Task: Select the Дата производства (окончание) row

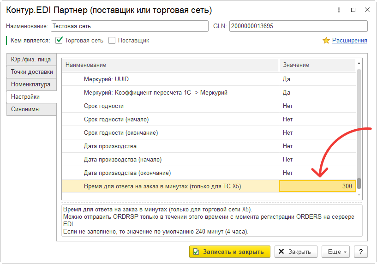Action: click(x=209, y=173)
